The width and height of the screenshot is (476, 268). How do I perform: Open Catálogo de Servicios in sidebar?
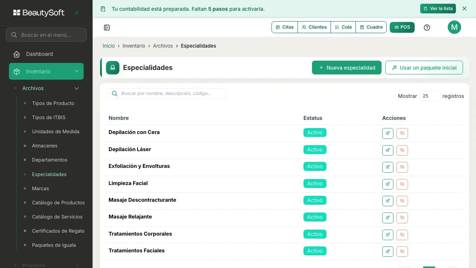[x=57, y=217]
